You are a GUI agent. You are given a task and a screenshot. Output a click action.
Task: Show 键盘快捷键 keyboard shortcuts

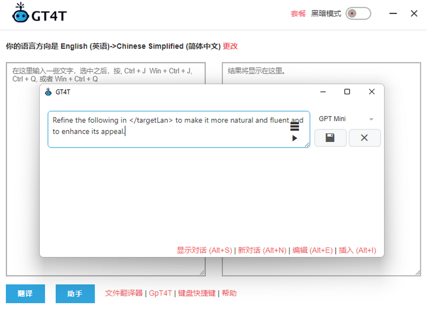[x=197, y=293]
